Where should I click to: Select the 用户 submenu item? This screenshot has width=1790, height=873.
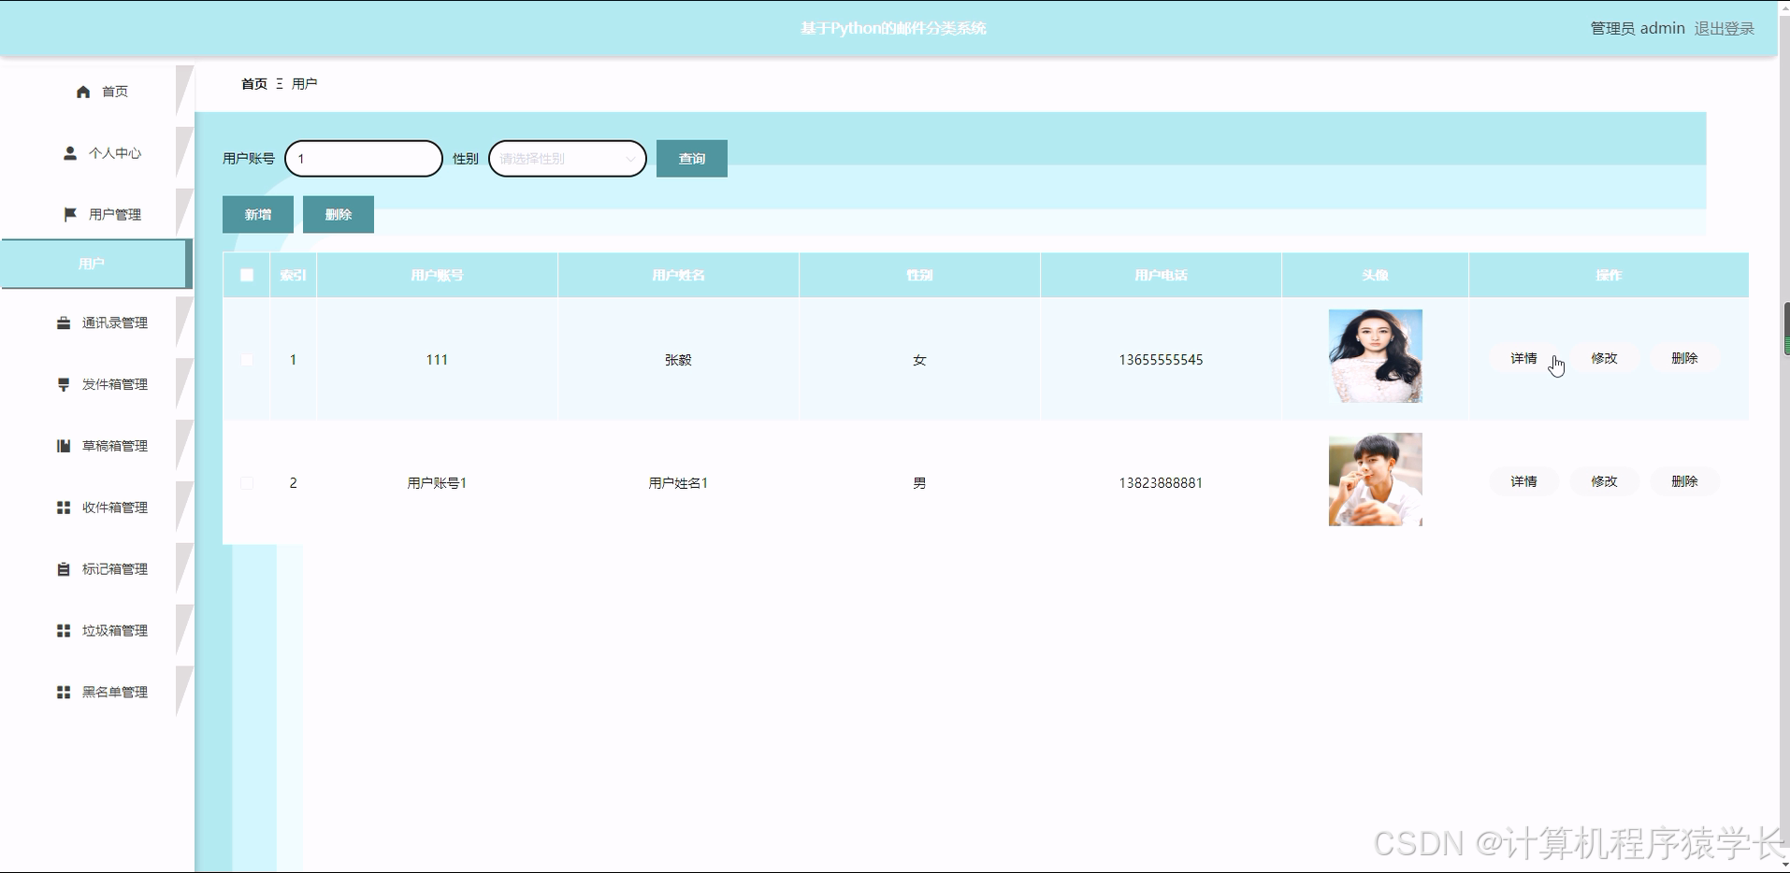click(x=95, y=265)
